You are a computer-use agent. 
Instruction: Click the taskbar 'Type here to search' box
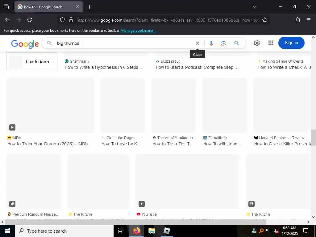64,231
